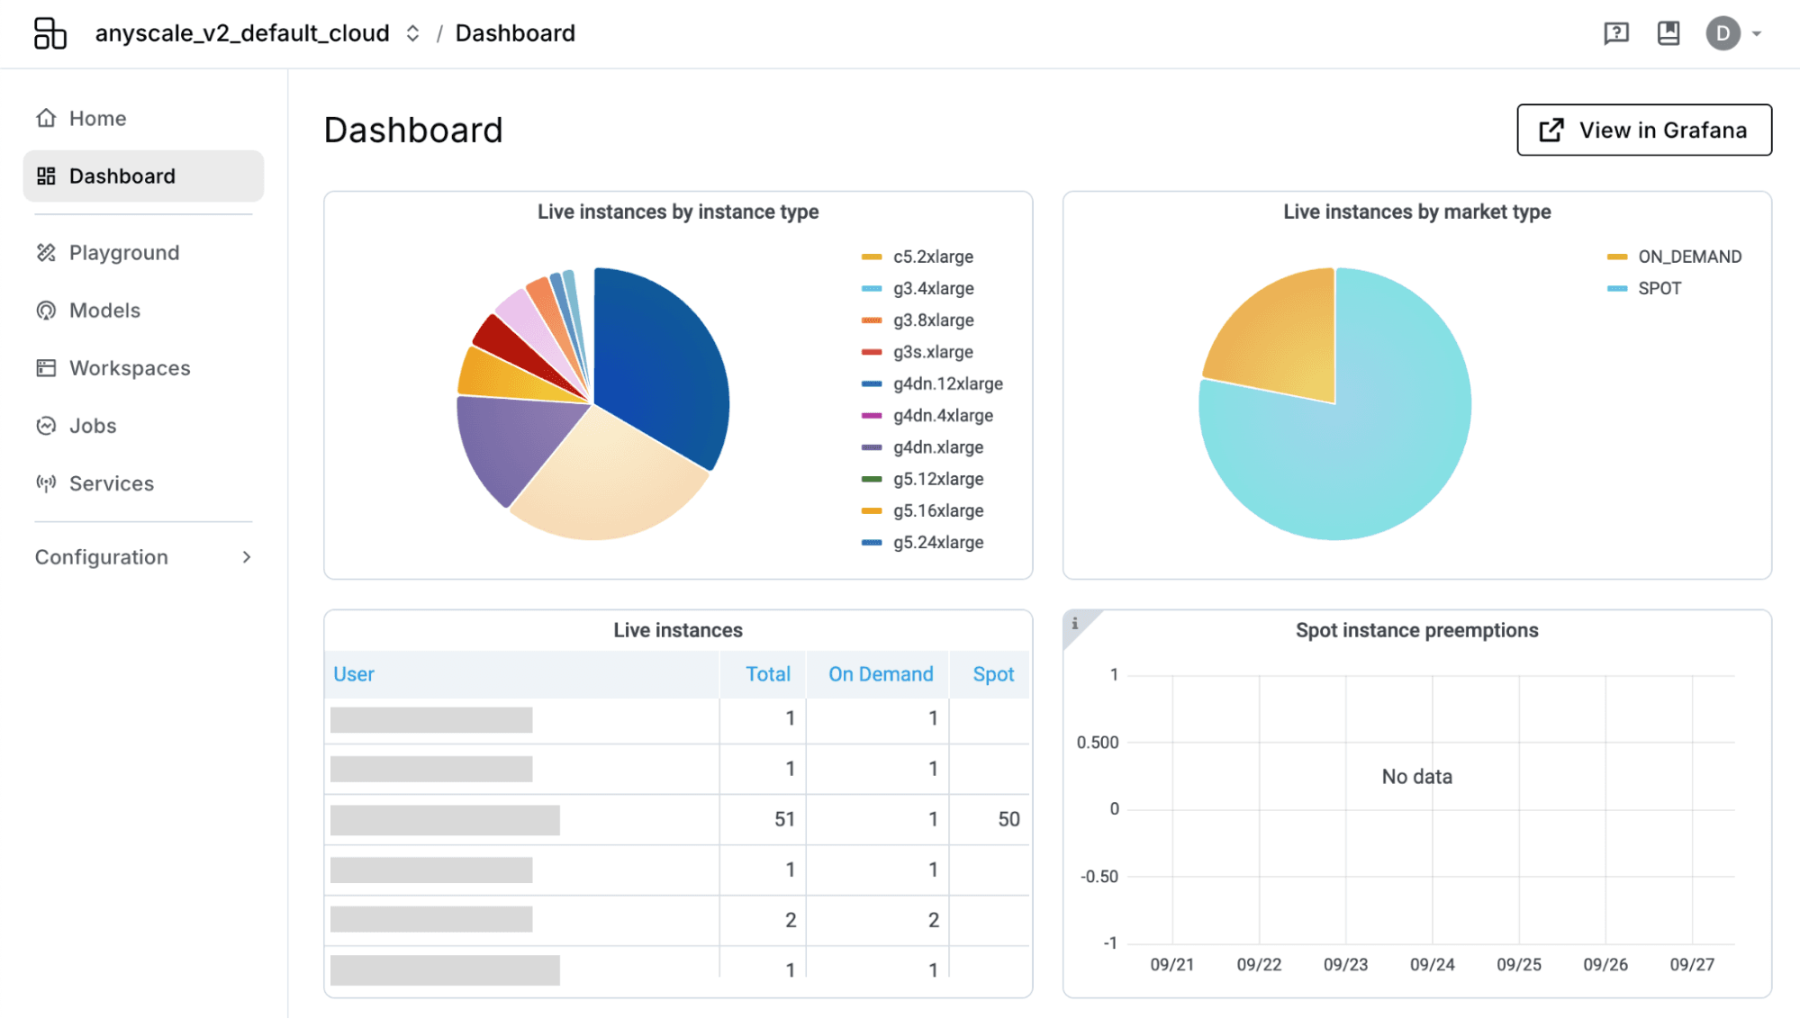The image size is (1800, 1019).
Task: Click the info icon on Spot preemptions panel
Action: coord(1074,623)
